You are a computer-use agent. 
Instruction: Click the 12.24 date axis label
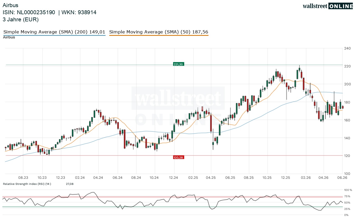(x=174, y=178)
